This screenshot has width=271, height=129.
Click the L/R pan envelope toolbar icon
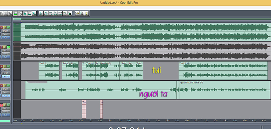click(x=46, y=13)
